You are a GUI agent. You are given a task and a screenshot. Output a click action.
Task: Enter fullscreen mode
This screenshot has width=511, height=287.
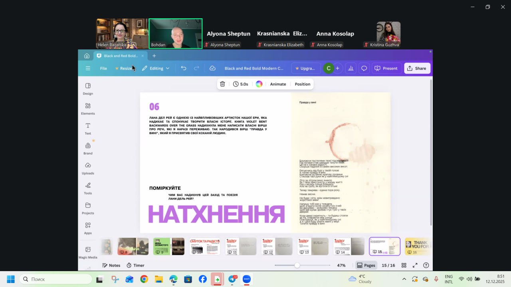click(x=415, y=265)
